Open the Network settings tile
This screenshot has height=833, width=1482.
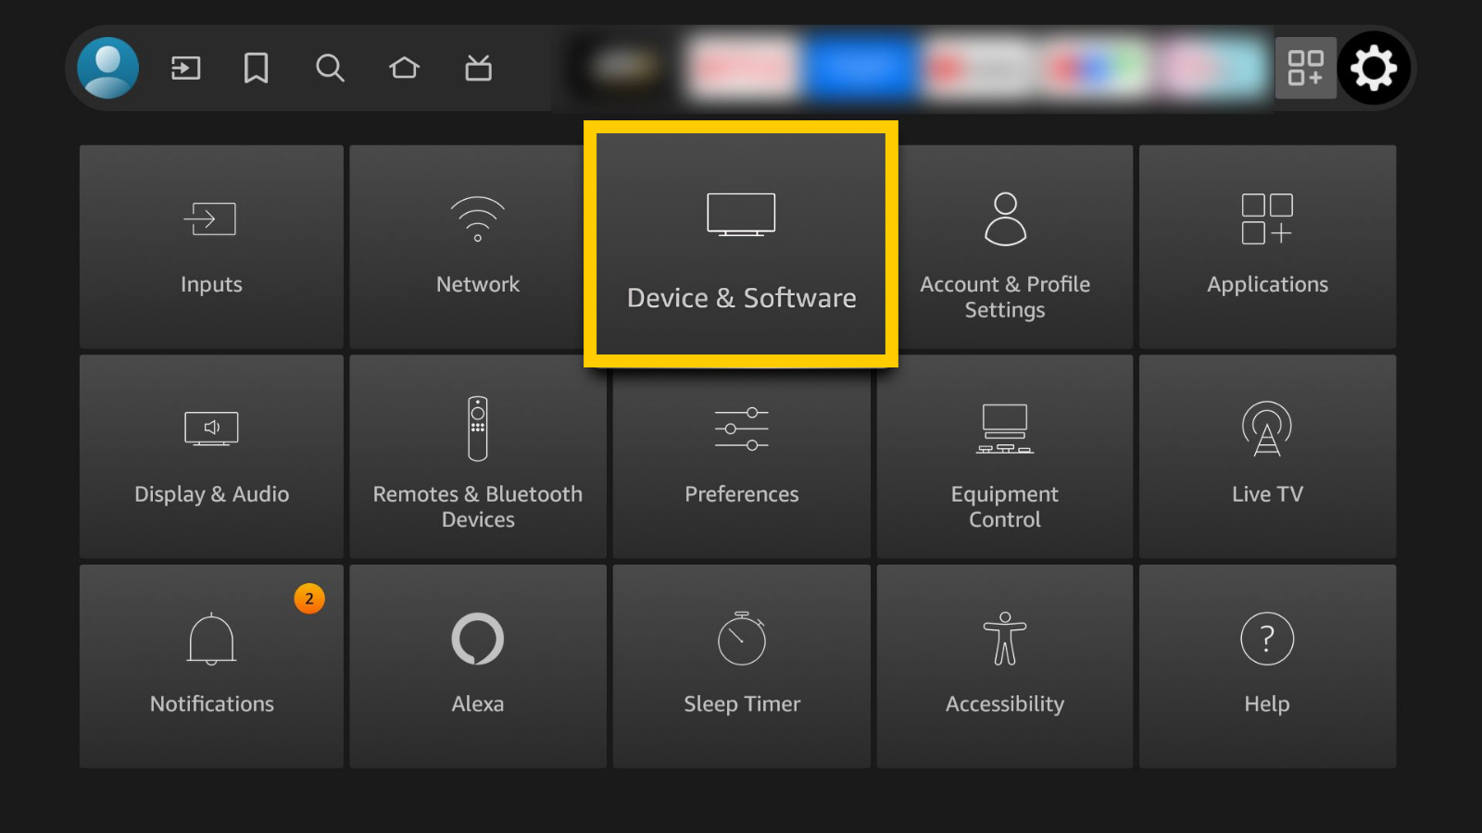[467, 246]
